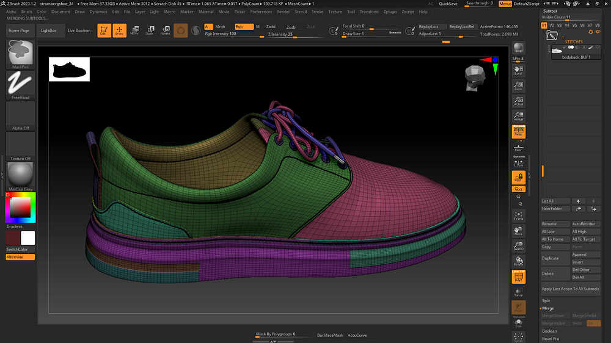
Task: Open the Zplugin menu
Action: pos(390,12)
